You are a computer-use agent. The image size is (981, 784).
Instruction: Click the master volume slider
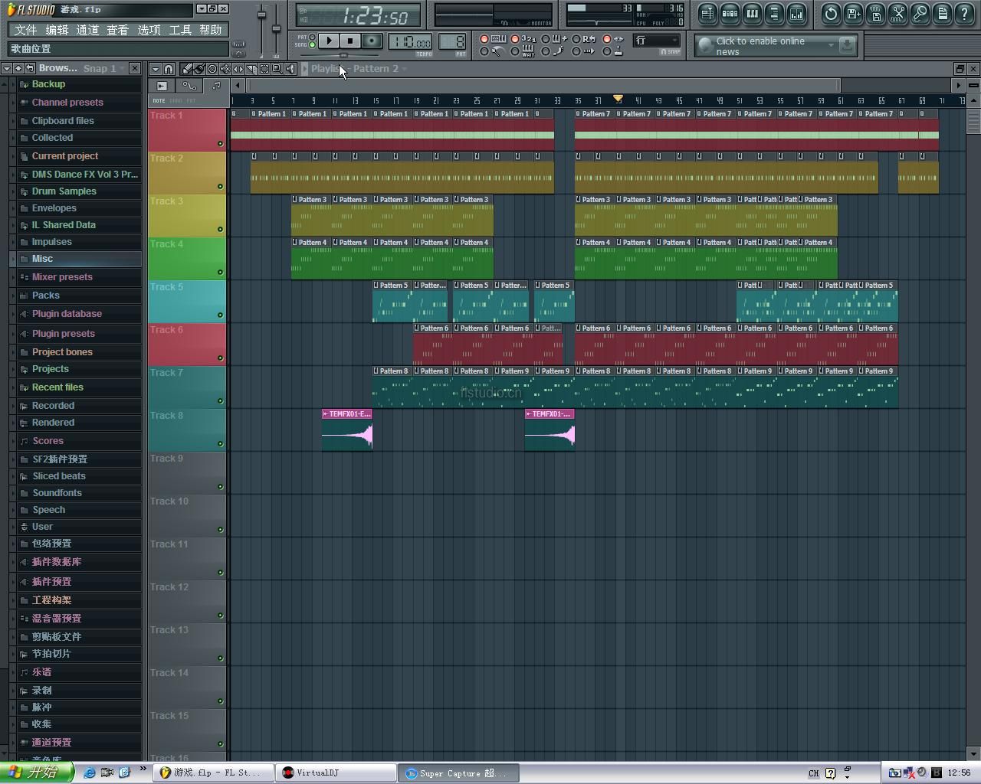pos(261,15)
